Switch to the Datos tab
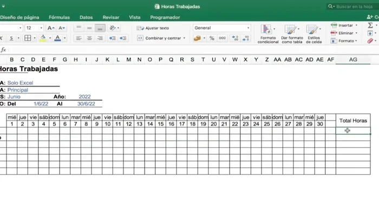 86,17
